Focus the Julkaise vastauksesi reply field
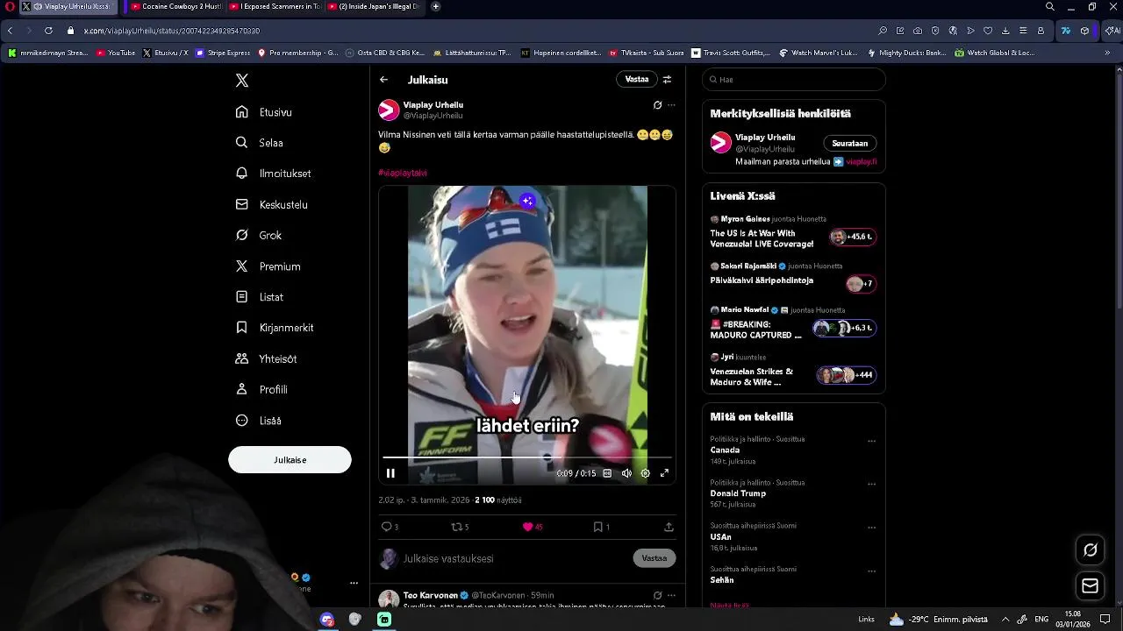Viewport: 1123px width, 631px height. 513,558
